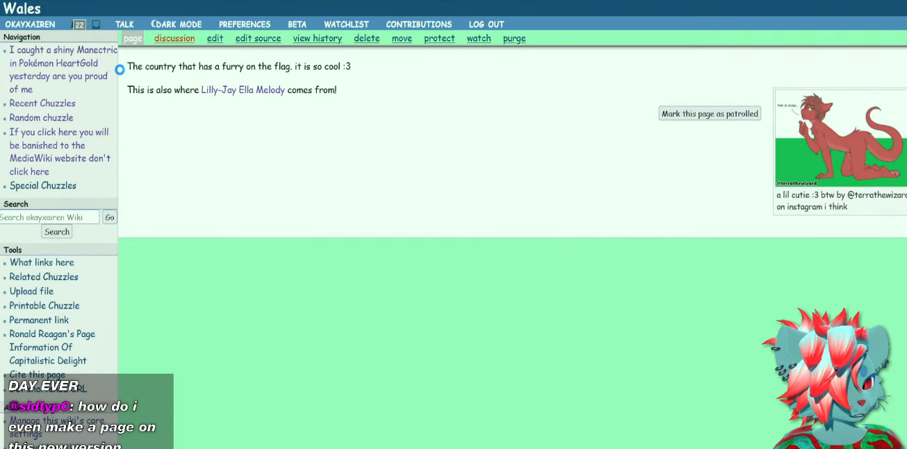Click Log Out in the top bar
Viewport: 907px width, 449px height.
tap(486, 24)
